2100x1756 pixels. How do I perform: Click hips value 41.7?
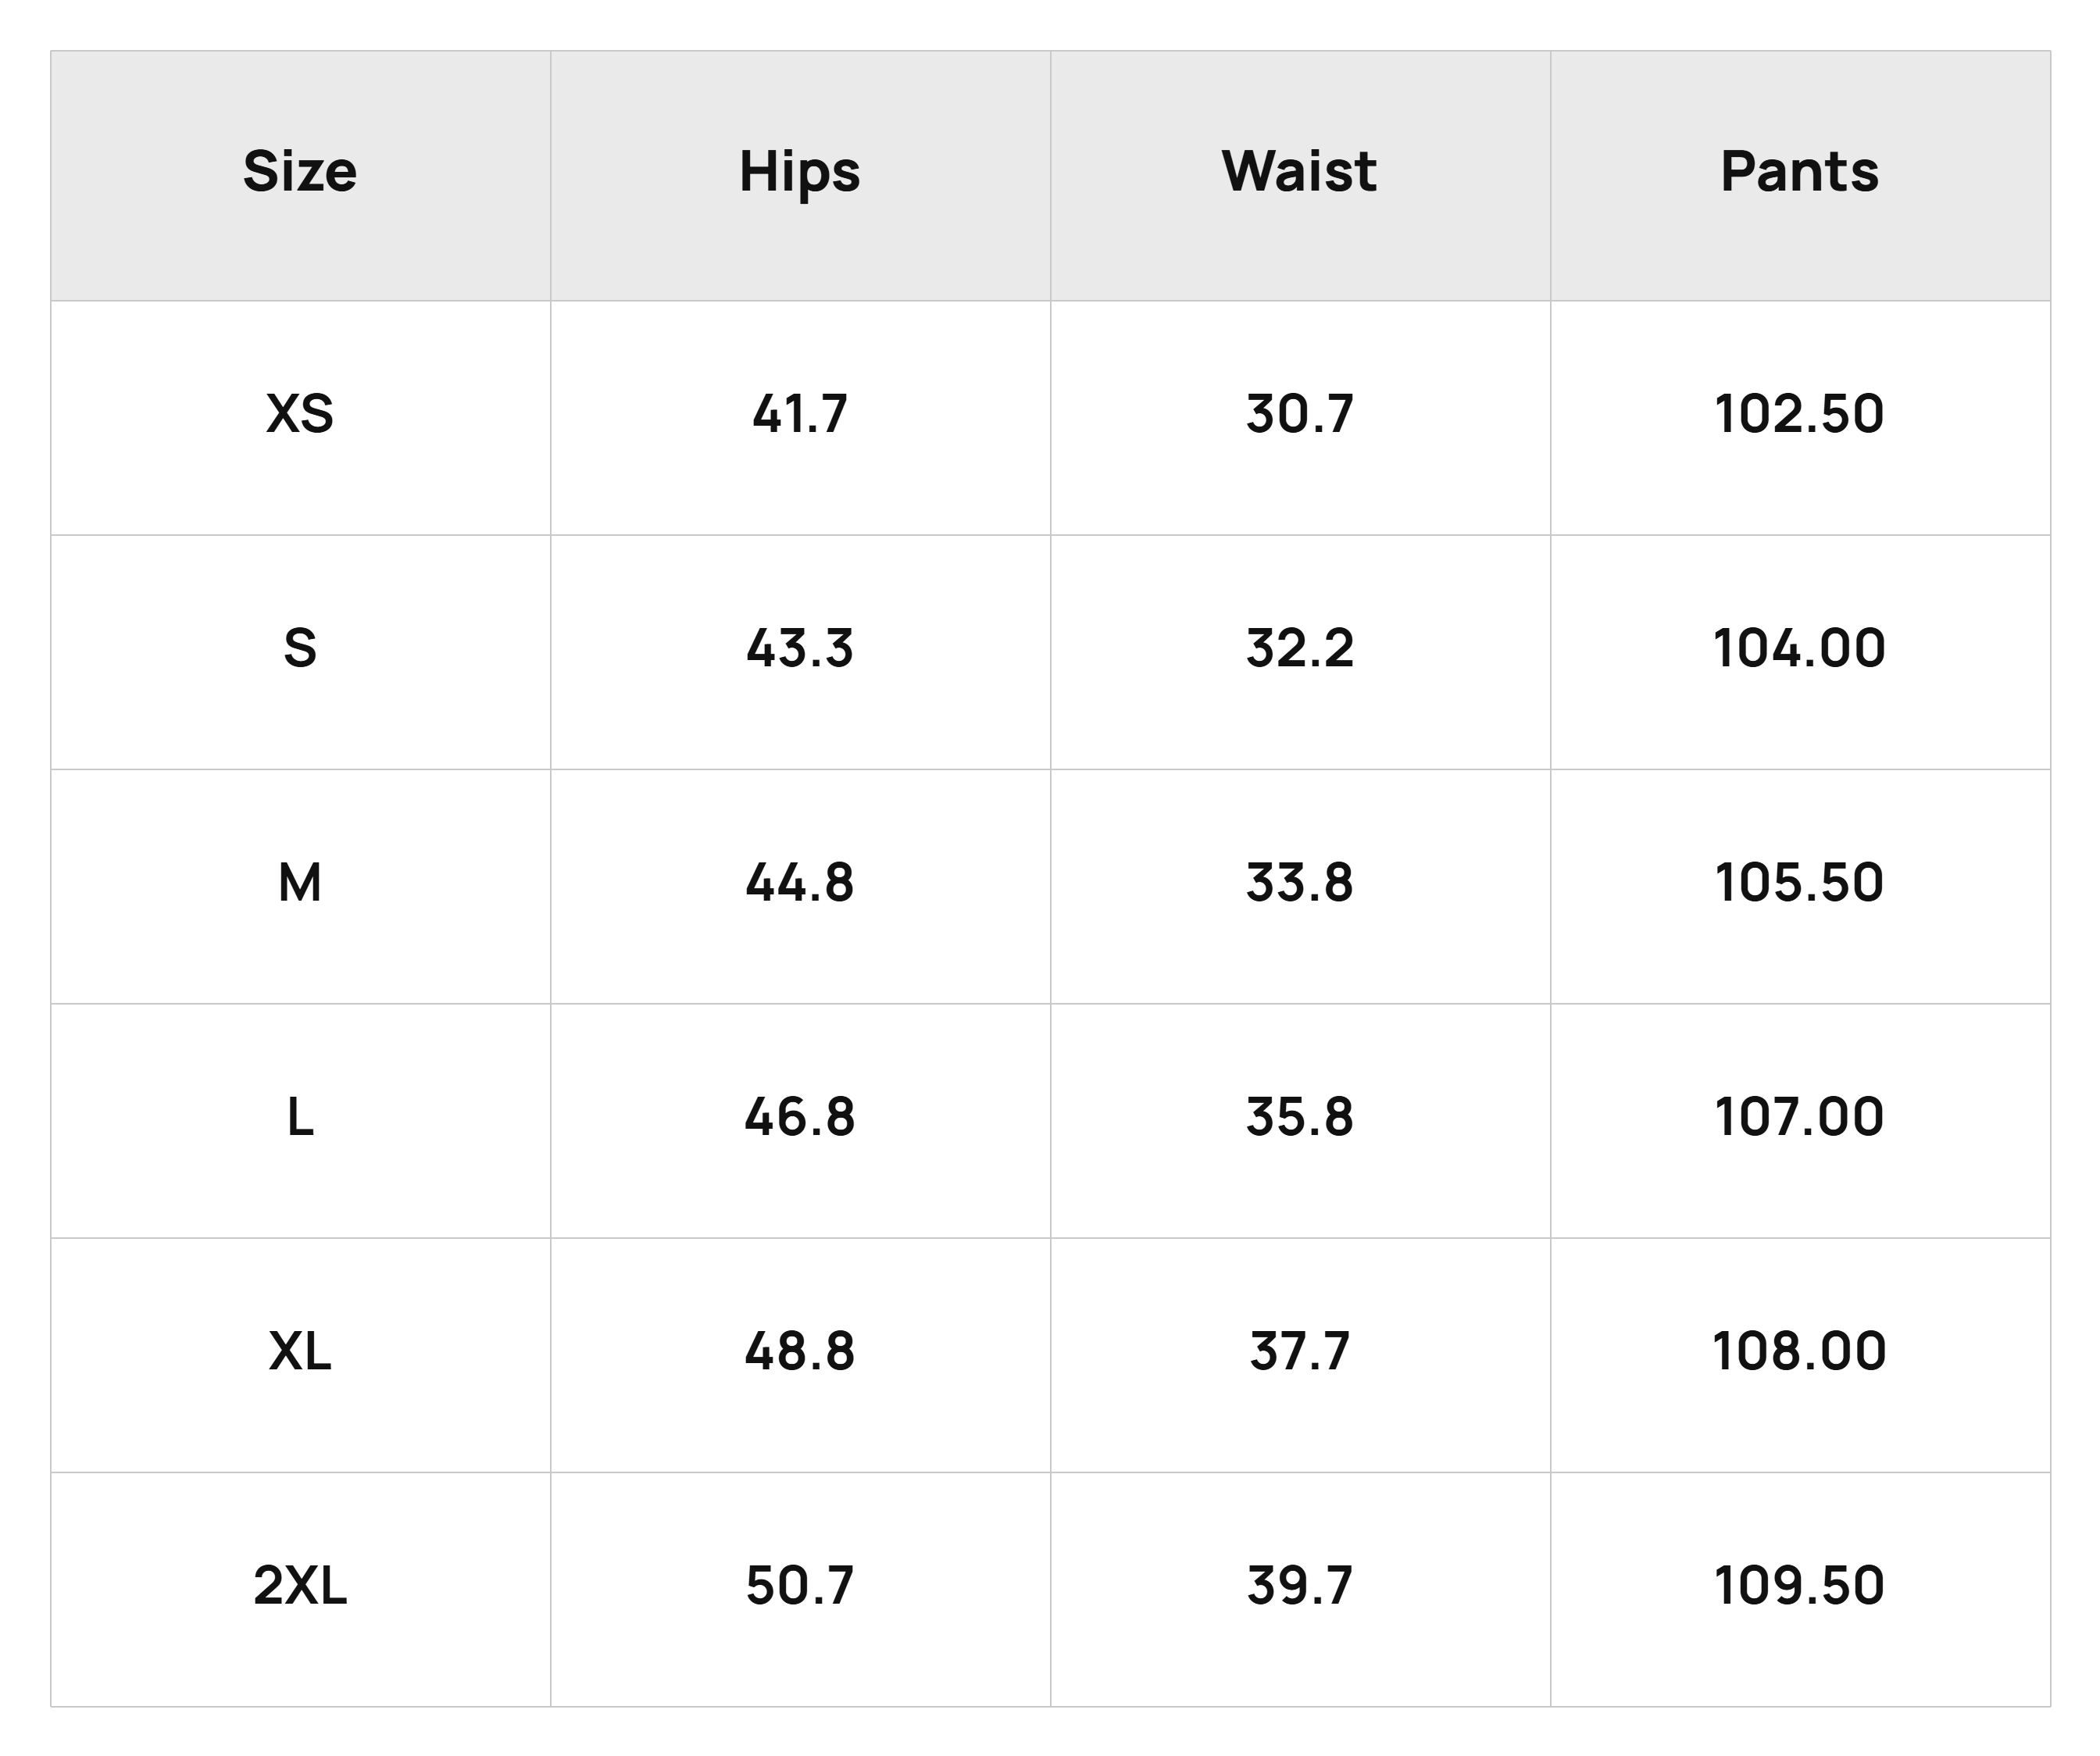point(800,414)
